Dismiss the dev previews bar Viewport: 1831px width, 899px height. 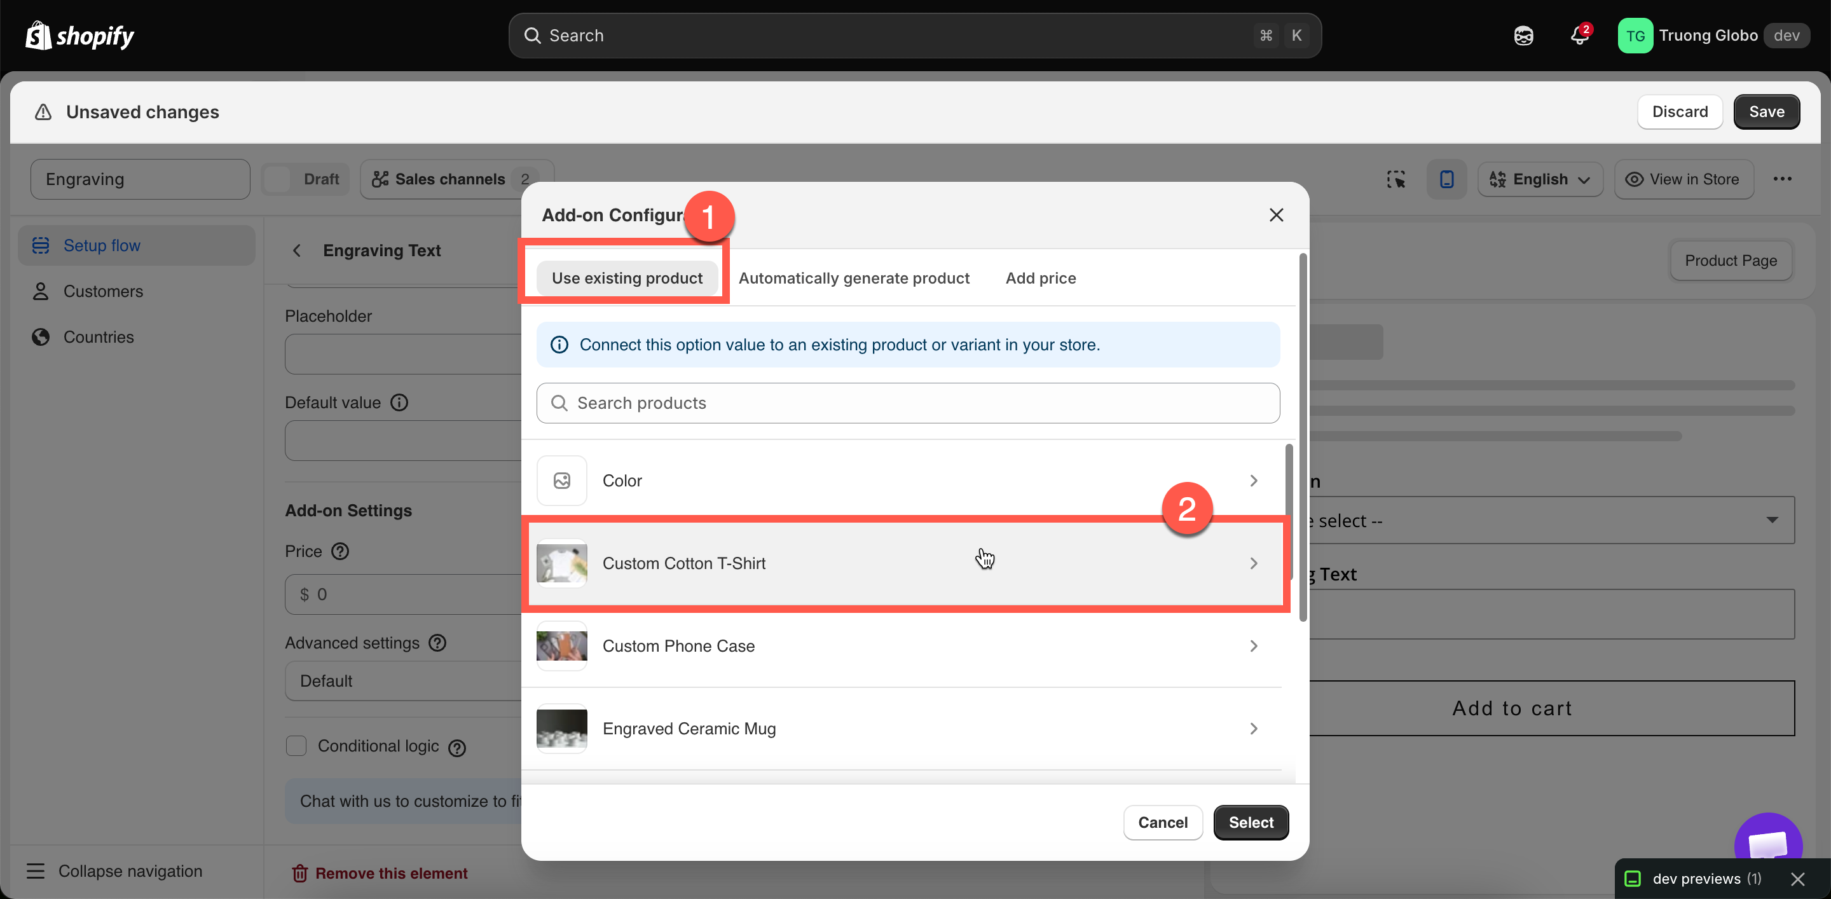[1797, 879]
